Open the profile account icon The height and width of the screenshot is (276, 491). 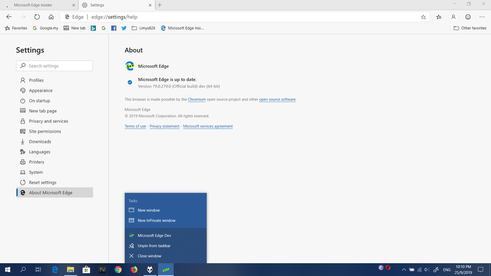click(x=453, y=17)
